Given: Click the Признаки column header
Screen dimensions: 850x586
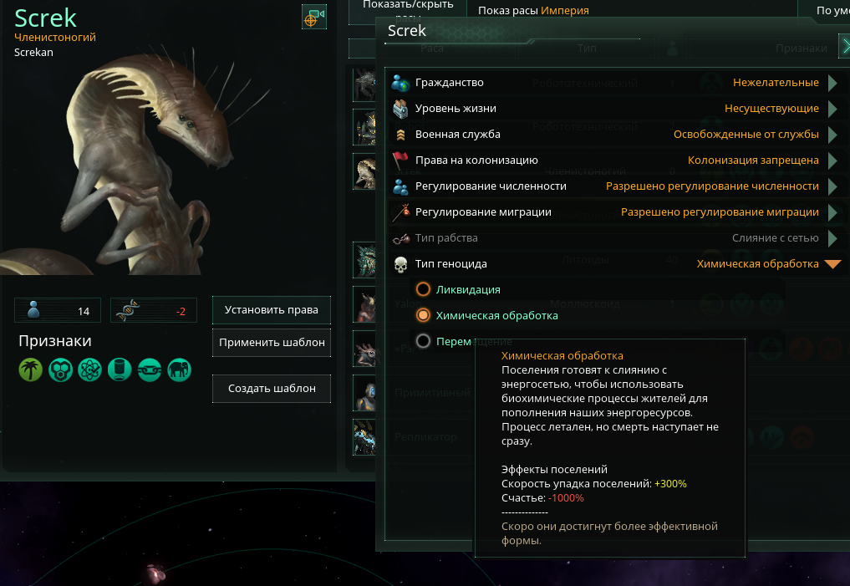Looking at the screenshot, I should tap(801, 48).
